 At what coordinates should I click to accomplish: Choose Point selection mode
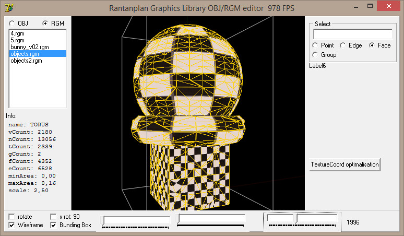click(315, 45)
